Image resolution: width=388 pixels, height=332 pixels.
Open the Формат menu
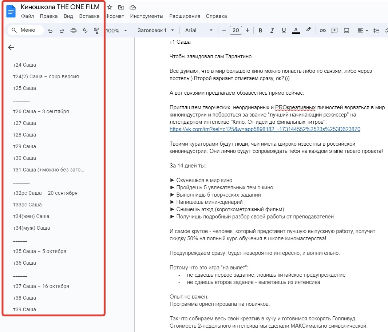(115, 16)
